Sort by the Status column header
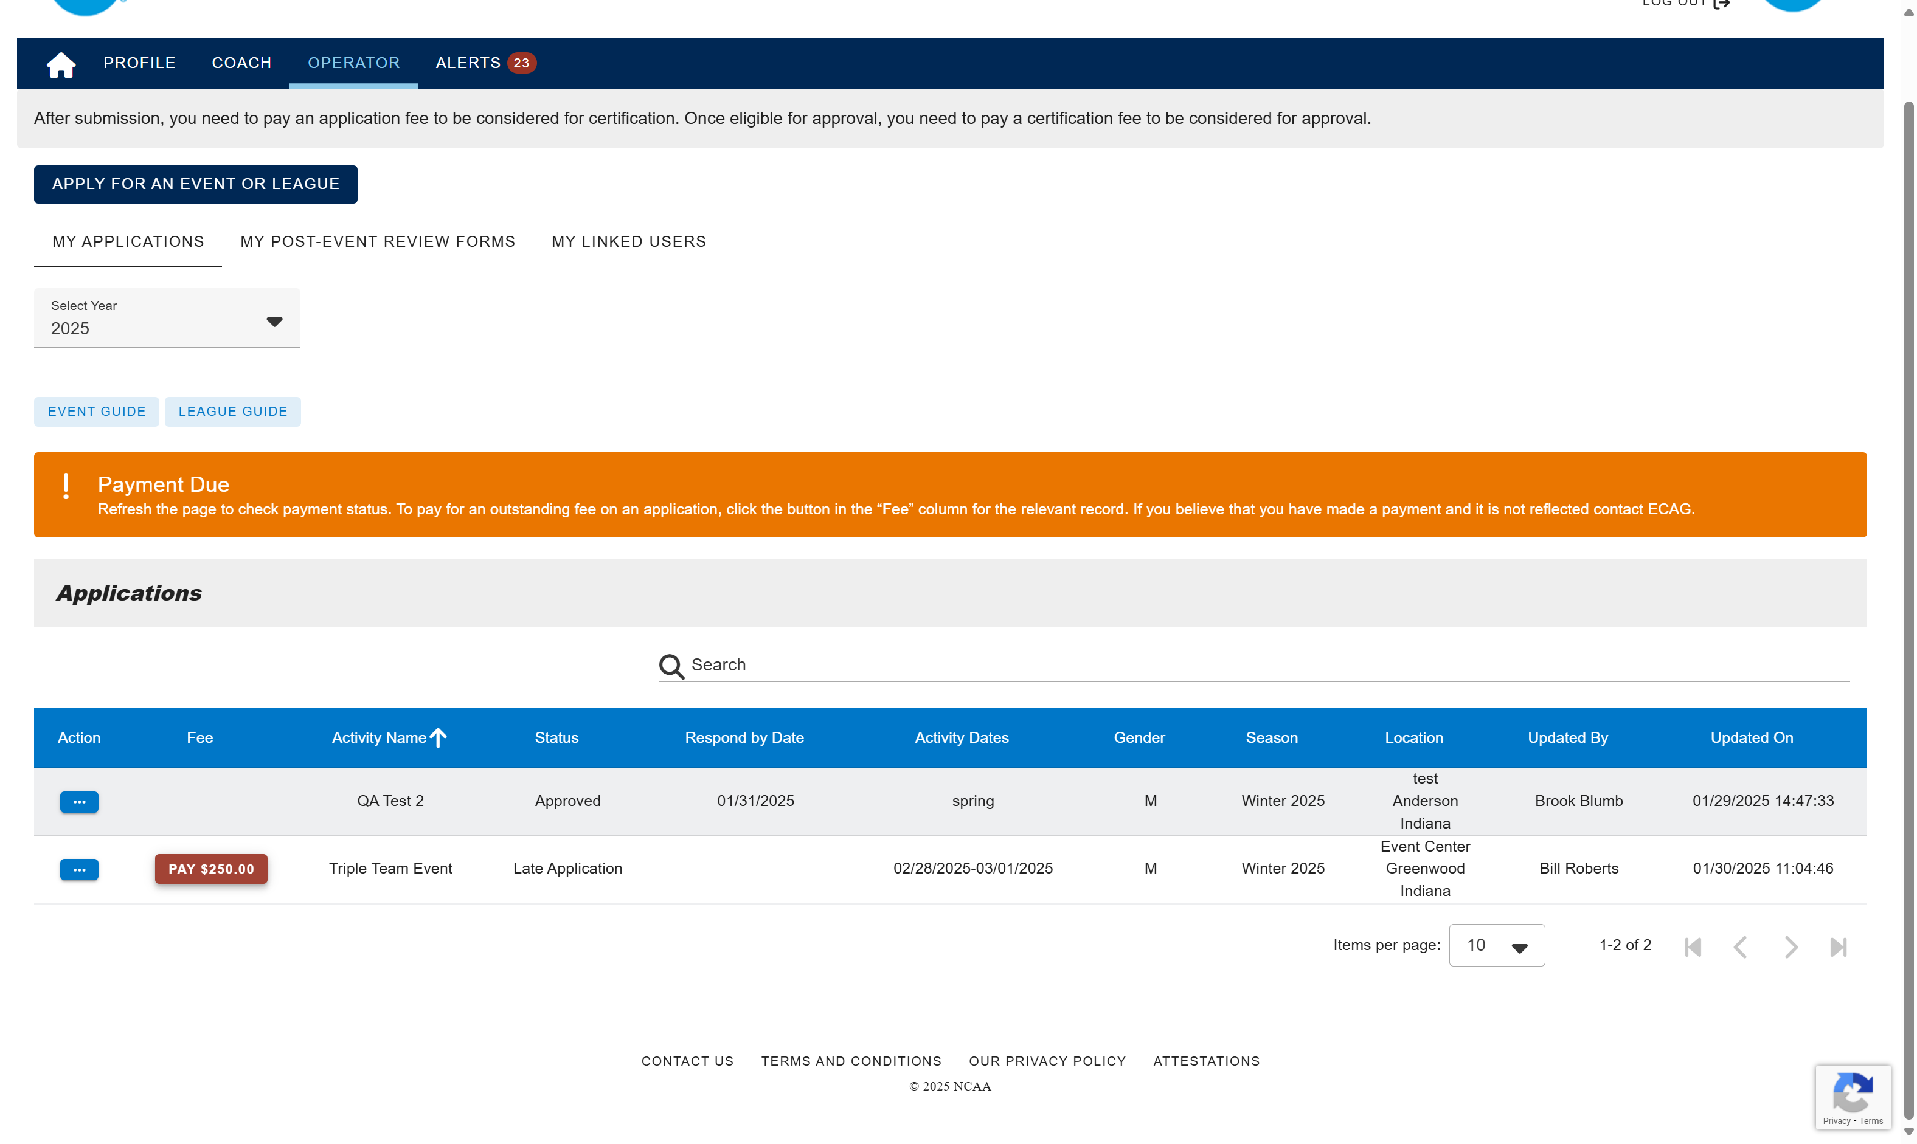The height and width of the screenshot is (1144, 1917). coord(556,738)
